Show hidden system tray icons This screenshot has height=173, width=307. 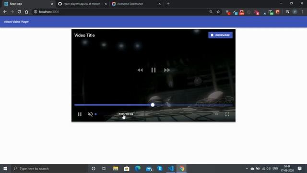click(x=247, y=169)
